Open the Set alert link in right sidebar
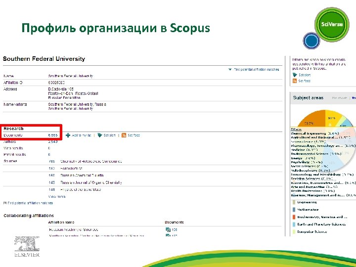The image size is (356, 267). click(x=305, y=75)
